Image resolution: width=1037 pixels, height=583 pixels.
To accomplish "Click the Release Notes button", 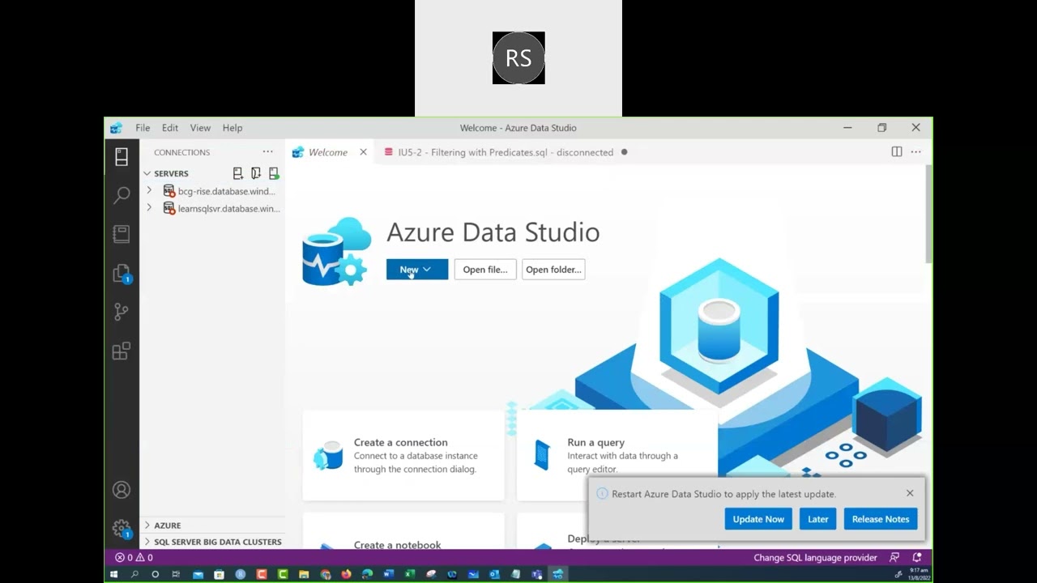I will (x=881, y=519).
